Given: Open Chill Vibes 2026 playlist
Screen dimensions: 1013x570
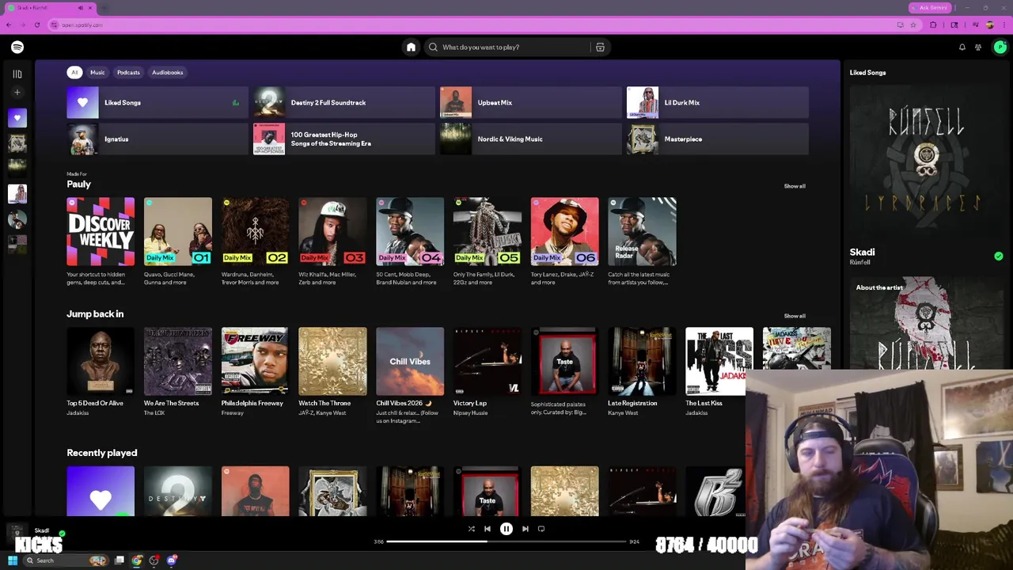Looking at the screenshot, I should 410,361.
